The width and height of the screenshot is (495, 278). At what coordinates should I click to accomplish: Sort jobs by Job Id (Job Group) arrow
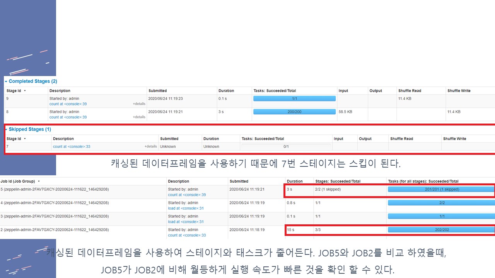click(39, 181)
